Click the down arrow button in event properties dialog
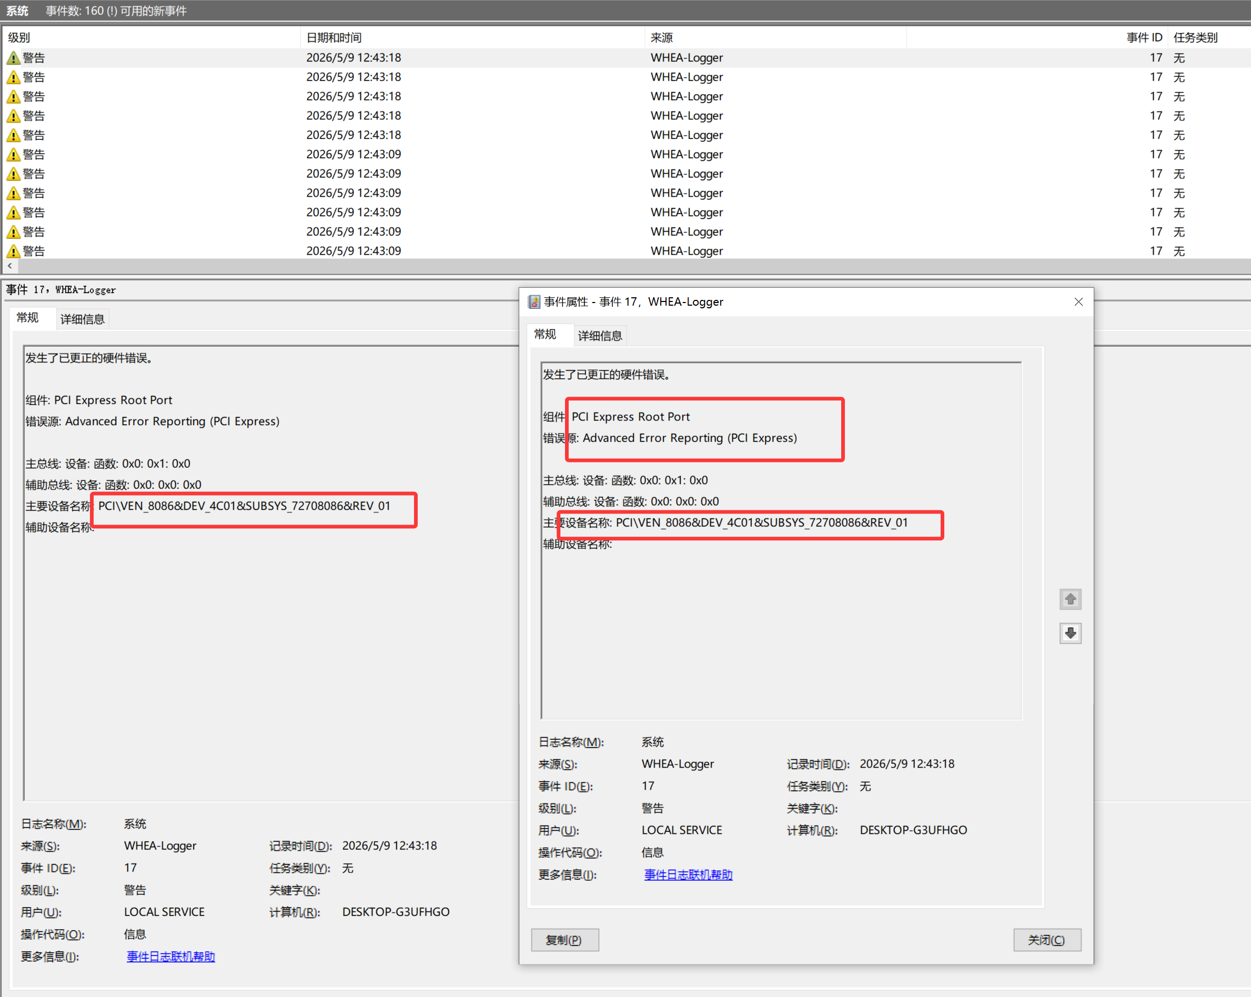Viewport: 1251px width, 997px height. (x=1070, y=632)
